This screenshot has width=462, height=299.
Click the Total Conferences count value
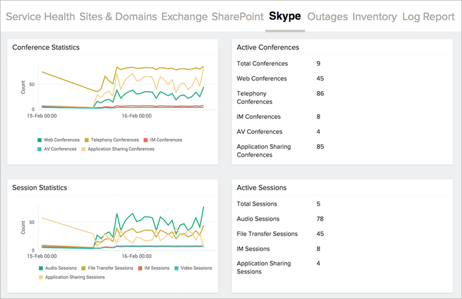[x=319, y=63]
